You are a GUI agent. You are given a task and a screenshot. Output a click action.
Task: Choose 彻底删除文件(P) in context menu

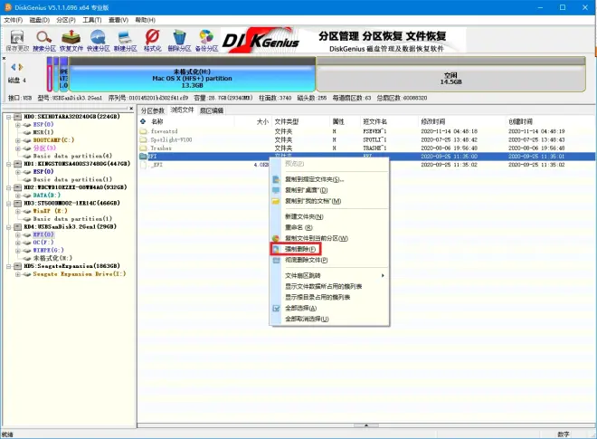(329, 260)
